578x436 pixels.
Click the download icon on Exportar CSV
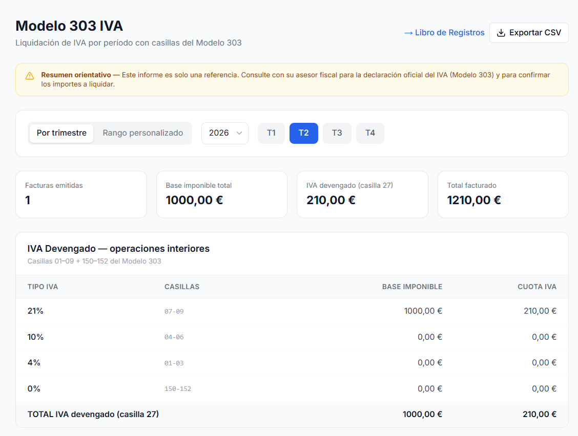500,32
